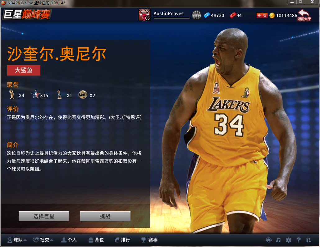Expand the 球队 menu arrow
Image resolution: width=320 pixels, height=247 pixels.
point(25,240)
